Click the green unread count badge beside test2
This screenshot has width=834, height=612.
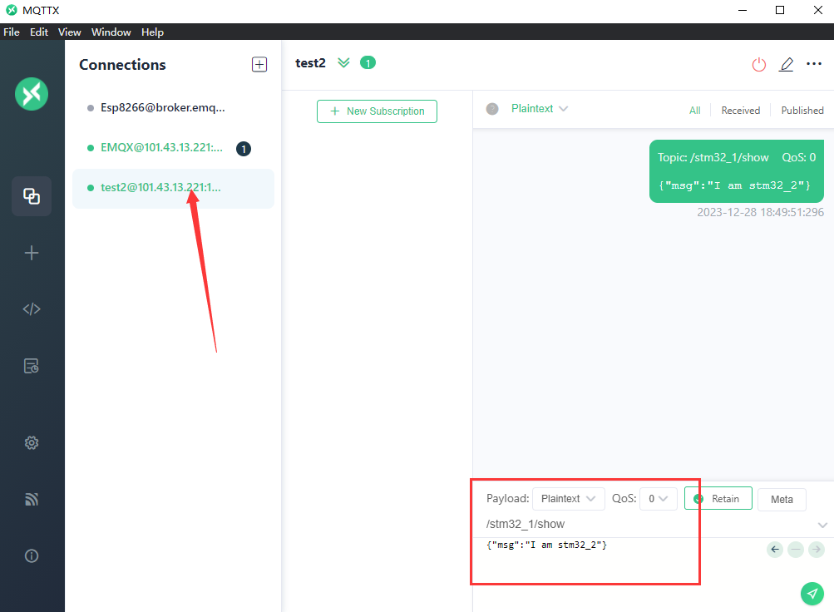tap(368, 62)
